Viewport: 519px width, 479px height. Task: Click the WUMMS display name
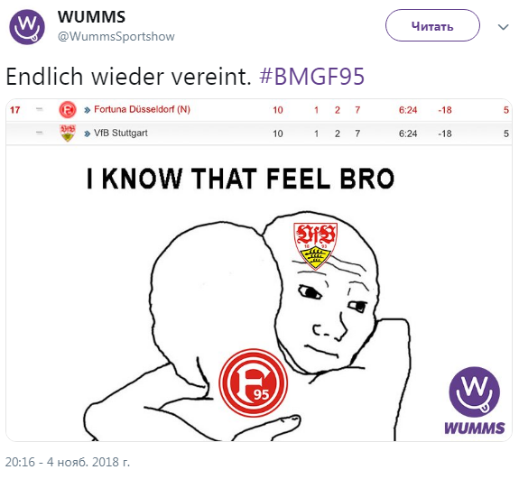[x=92, y=16]
